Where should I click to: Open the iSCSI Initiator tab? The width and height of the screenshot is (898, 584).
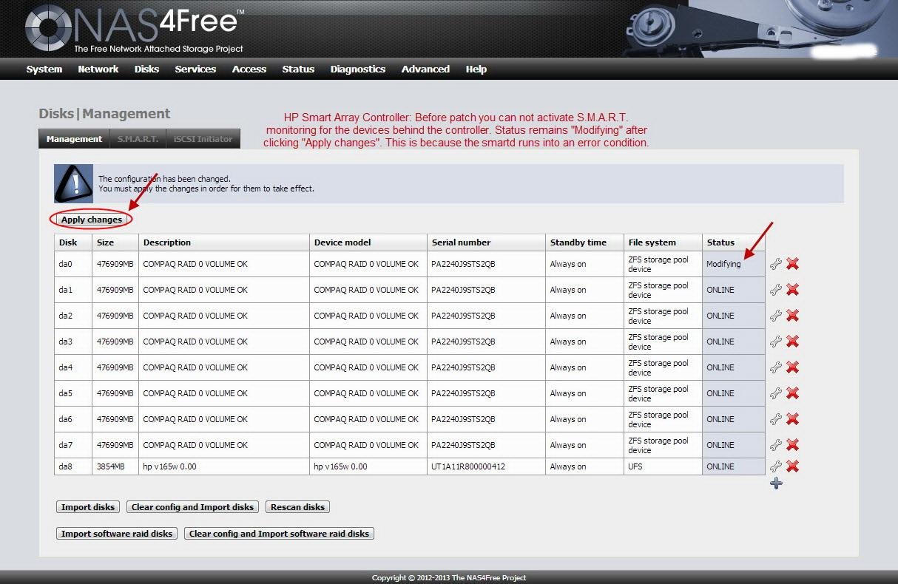(x=203, y=138)
